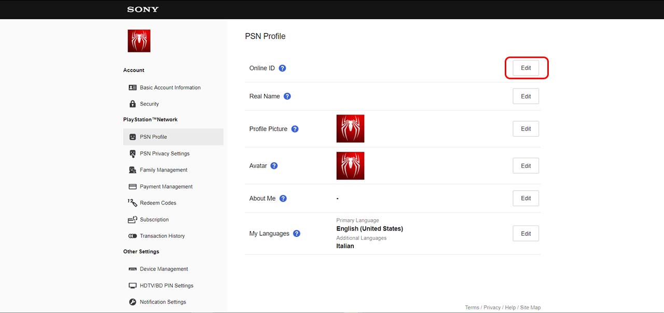The image size is (664, 313).
Task: Click the PlayStation™Network section heading
Action: (150, 120)
